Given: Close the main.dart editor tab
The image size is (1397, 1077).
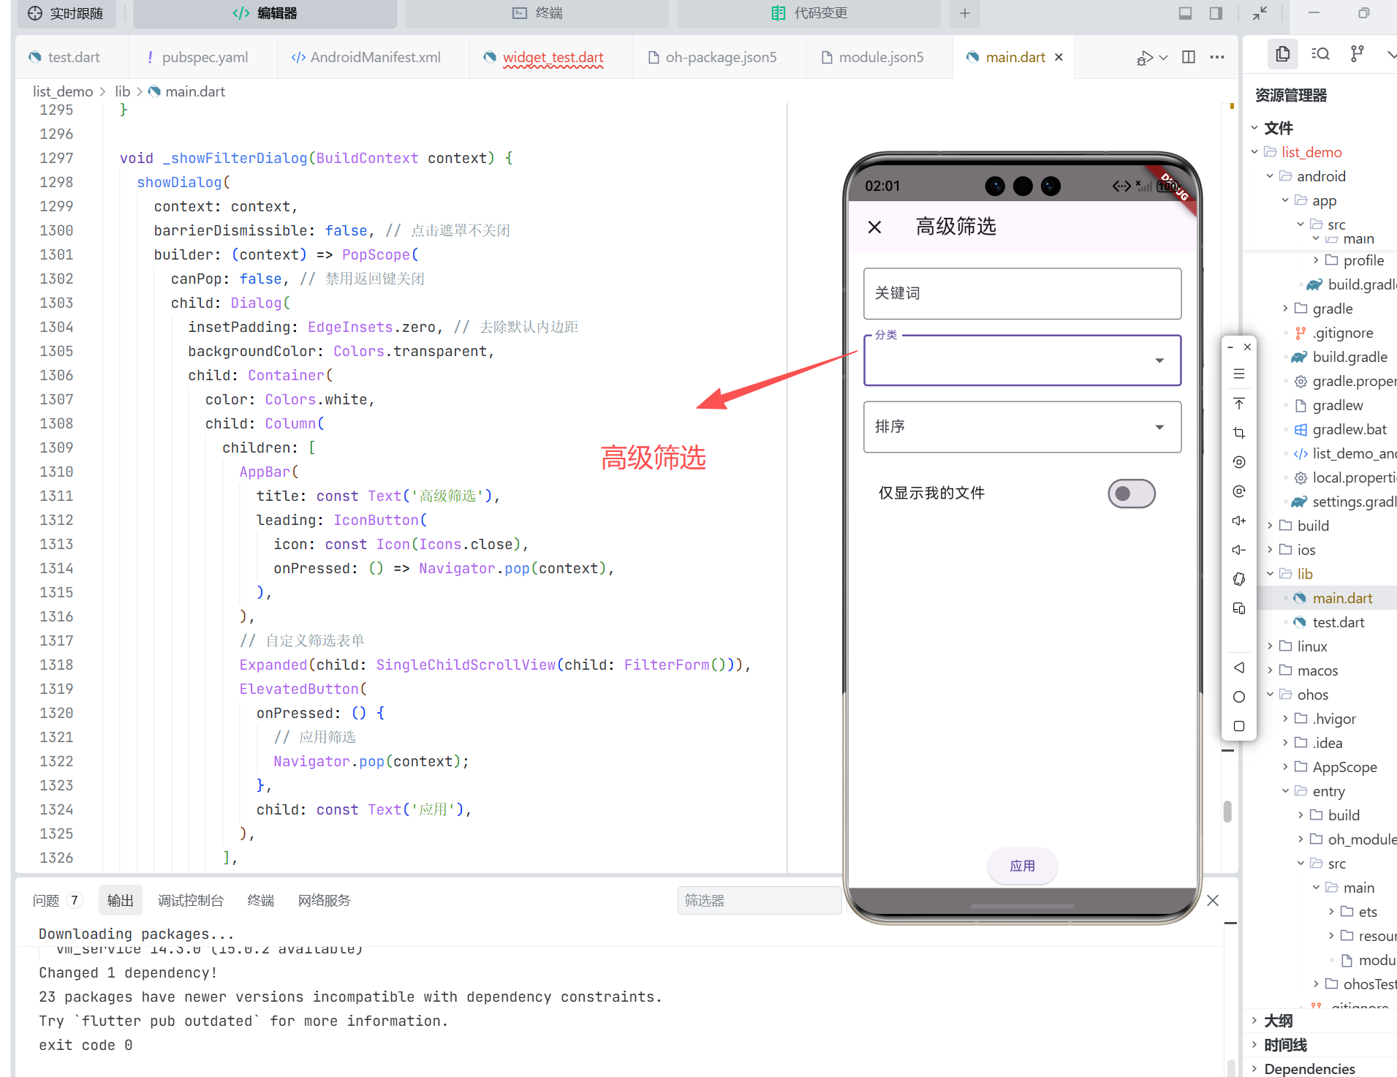Looking at the screenshot, I should [1059, 57].
